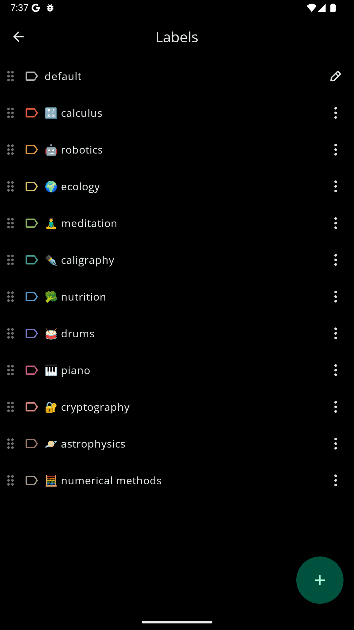The height and width of the screenshot is (630, 354).
Task: Tap the green tag icon for meditation
Action: pyautogui.click(x=32, y=223)
